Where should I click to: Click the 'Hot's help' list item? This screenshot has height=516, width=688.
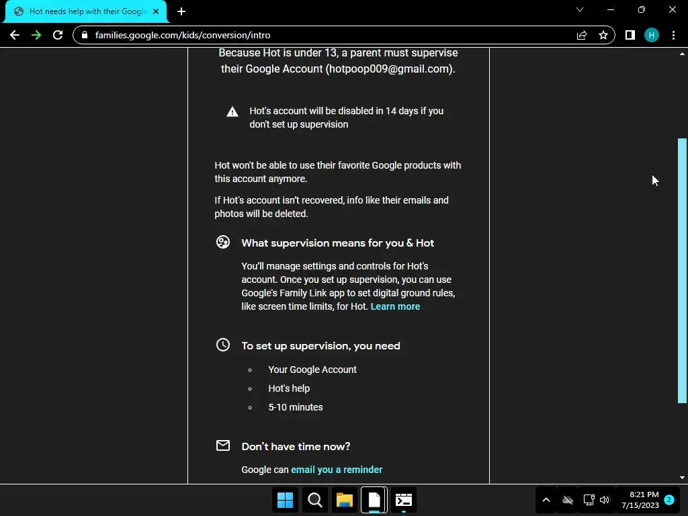pyautogui.click(x=289, y=388)
